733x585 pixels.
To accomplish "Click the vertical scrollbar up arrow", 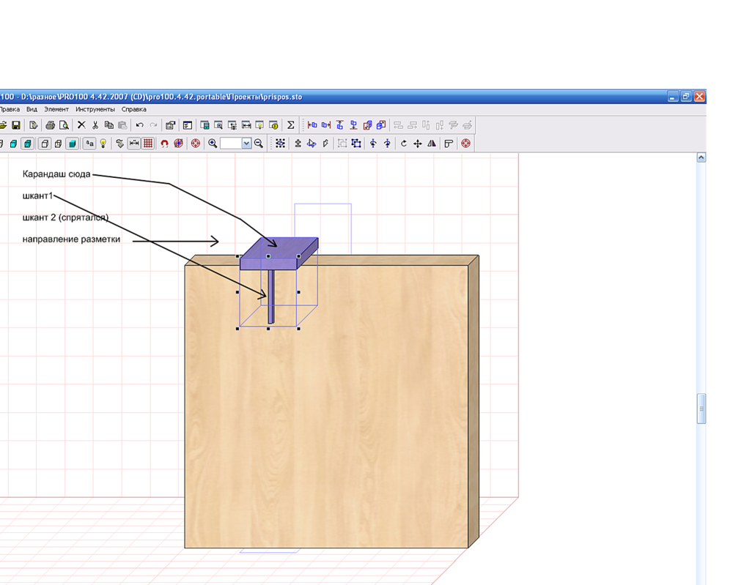I will point(701,157).
